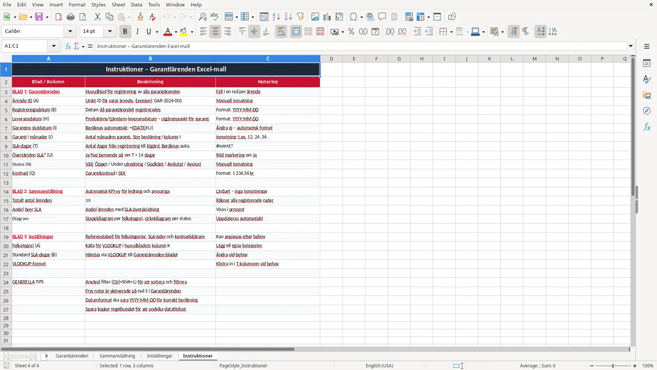Toggle Merge and Center Cells
657x370 pixels.
pos(296,32)
